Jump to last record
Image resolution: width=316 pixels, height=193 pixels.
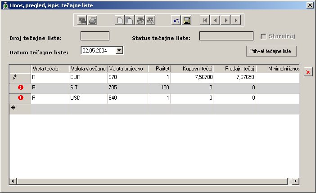pos(236,20)
